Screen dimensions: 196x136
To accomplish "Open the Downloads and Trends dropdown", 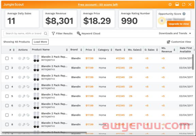I will coord(175,33).
